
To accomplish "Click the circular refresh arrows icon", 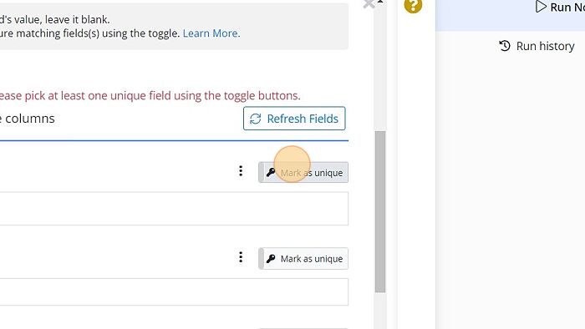I will tap(255, 119).
